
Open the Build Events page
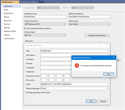(8, 13)
